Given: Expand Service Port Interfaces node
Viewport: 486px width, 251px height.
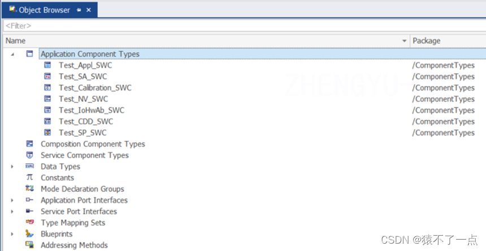Looking at the screenshot, I should 12,211.
